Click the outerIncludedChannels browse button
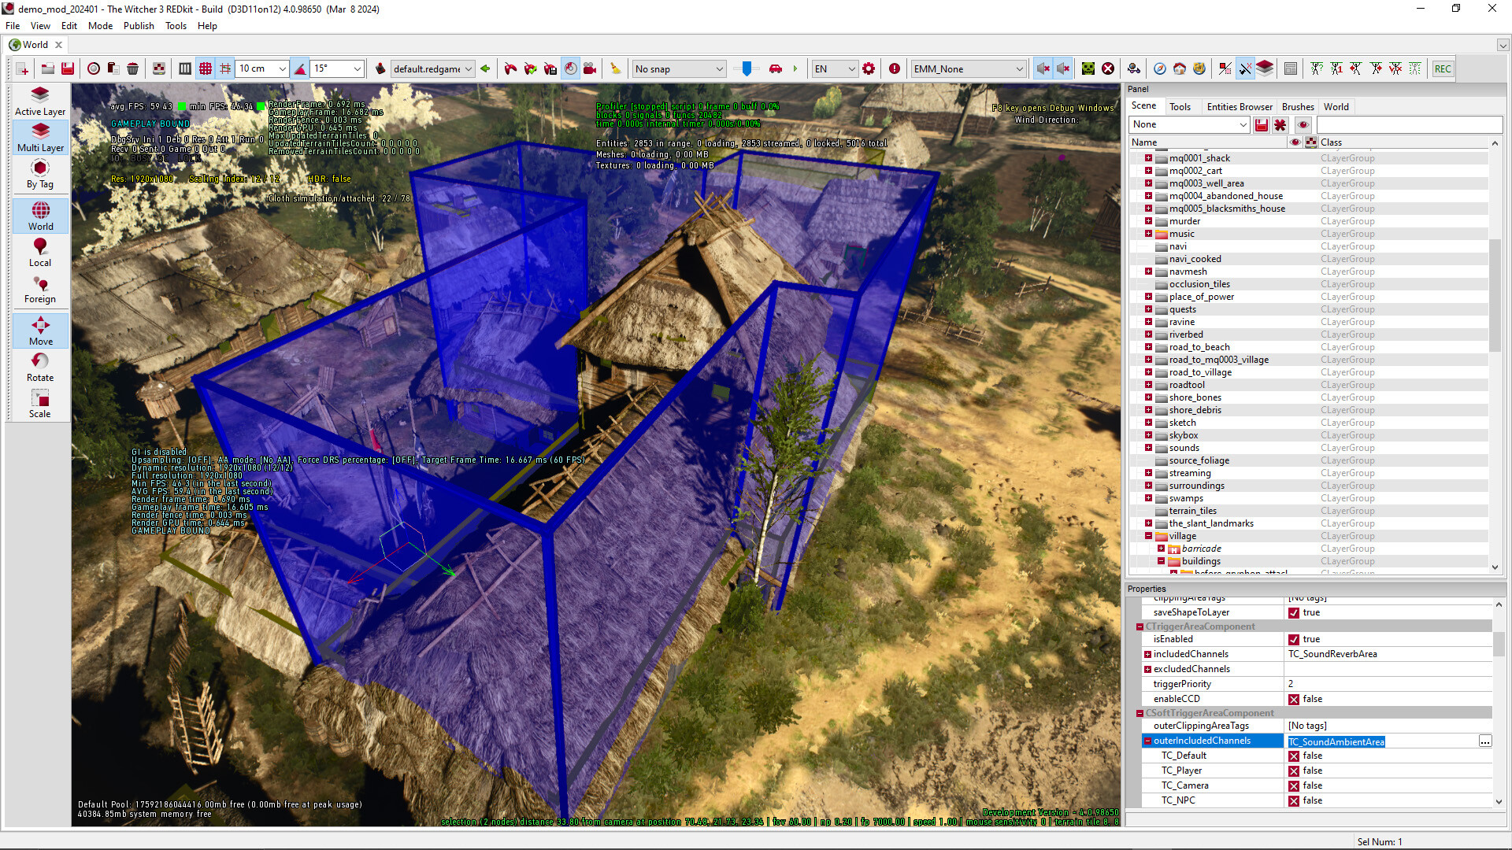Viewport: 1512px width, 850px height. click(1485, 741)
